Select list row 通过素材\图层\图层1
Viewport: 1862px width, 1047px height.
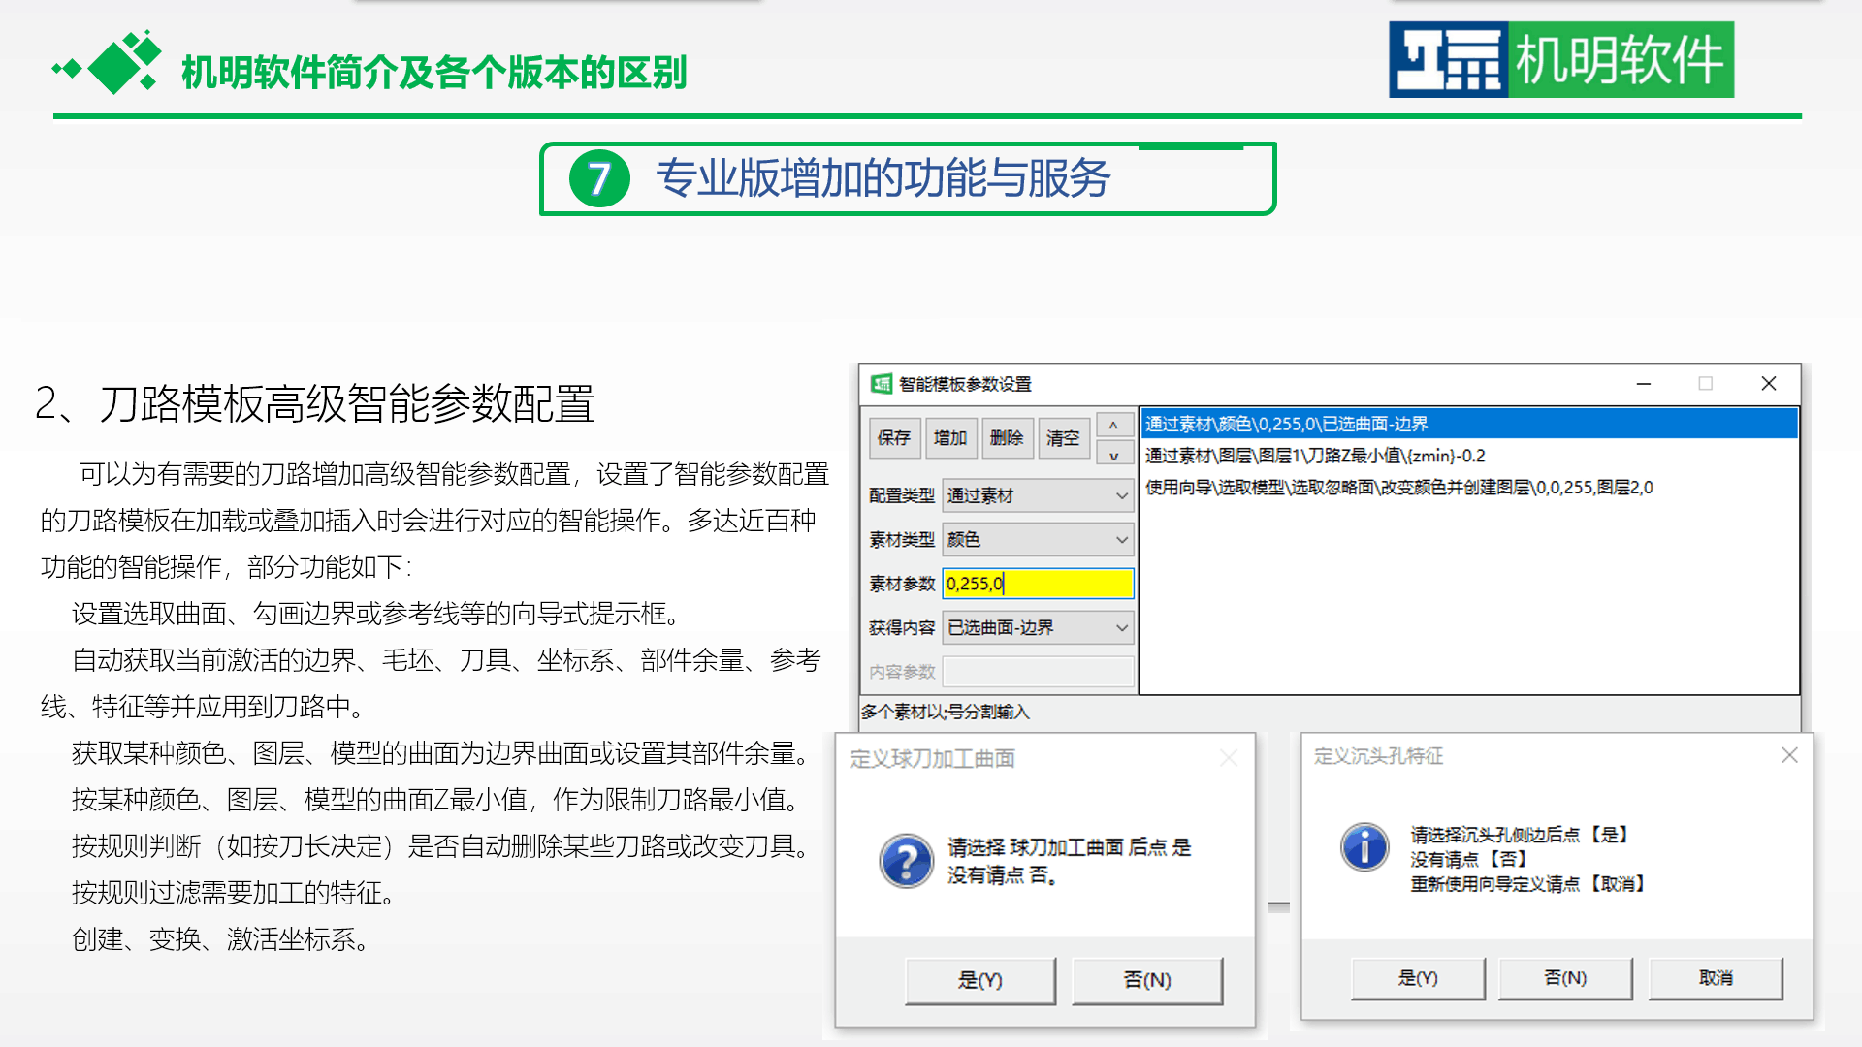point(1468,456)
